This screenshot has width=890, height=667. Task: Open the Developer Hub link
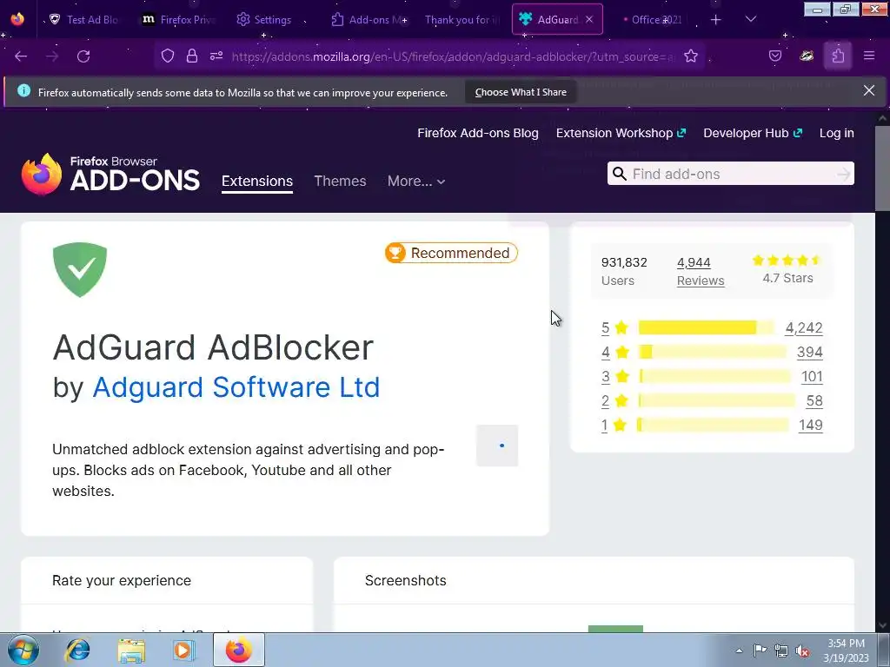point(753,133)
